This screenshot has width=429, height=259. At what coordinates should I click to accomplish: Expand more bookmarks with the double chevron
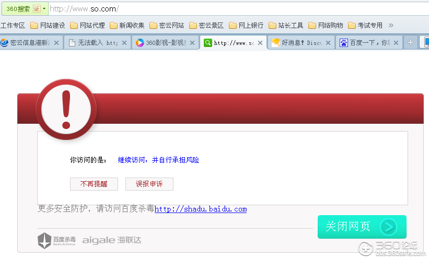[x=391, y=26]
